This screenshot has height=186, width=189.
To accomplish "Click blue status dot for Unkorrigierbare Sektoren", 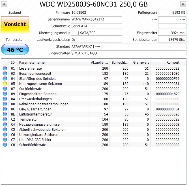I will (5, 134).
